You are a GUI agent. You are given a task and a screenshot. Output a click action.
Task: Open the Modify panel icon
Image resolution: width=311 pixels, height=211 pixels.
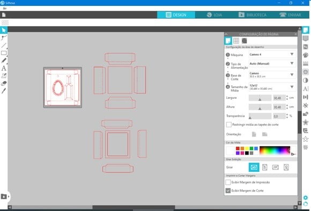coord(306,114)
